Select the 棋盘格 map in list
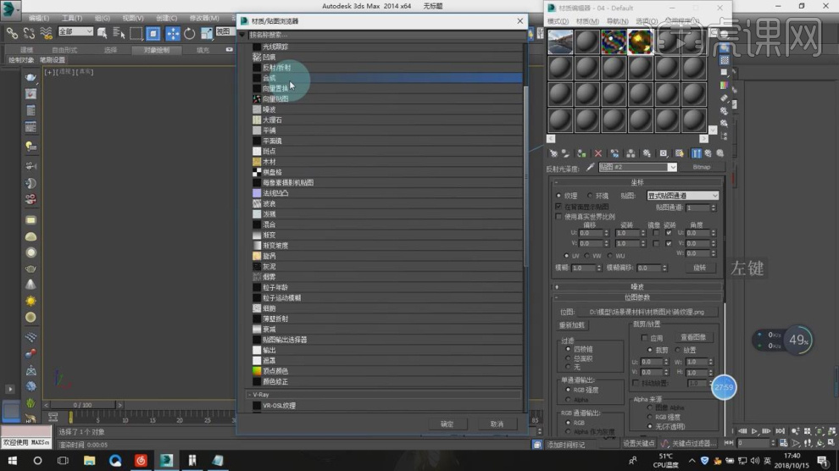The height and width of the screenshot is (471, 839). (x=386, y=172)
